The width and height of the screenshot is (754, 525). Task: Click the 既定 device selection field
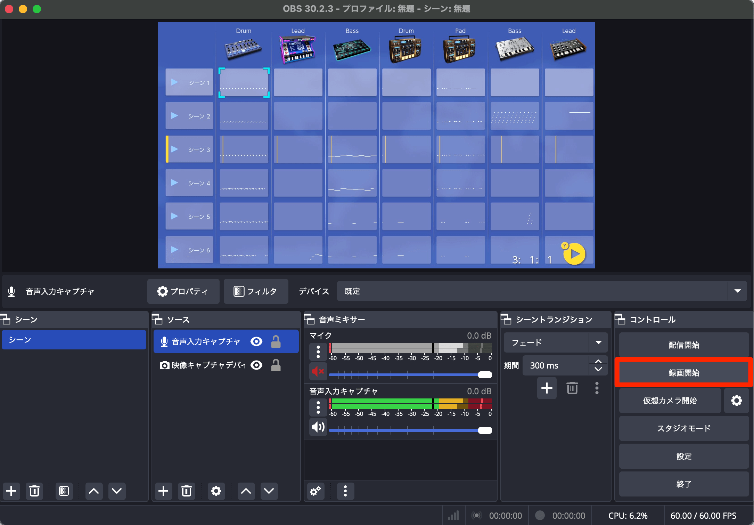pyautogui.click(x=532, y=291)
